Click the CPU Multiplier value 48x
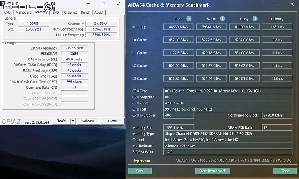Screen dimensions: 299x179 coord(179,115)
